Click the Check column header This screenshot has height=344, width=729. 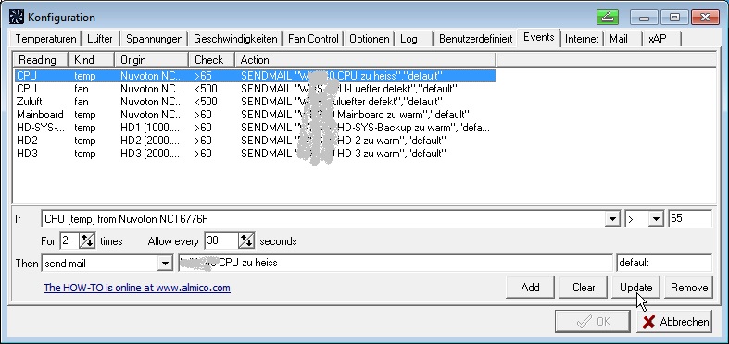[x=212, y=60]
